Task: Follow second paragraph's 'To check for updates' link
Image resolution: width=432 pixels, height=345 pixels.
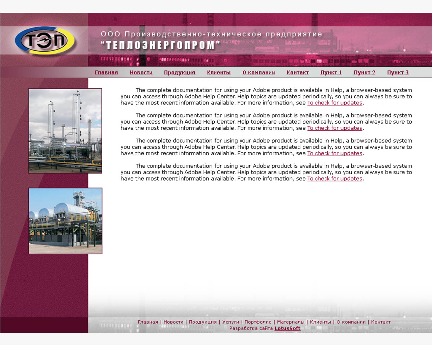Action: click(x=335, y=128)
